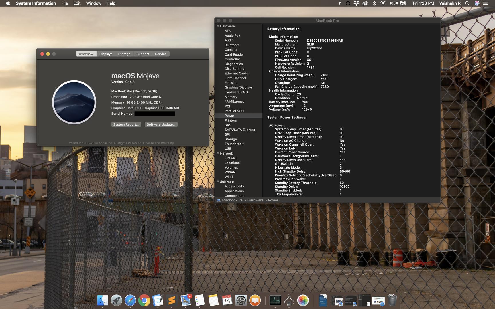Click the Apple menu logo

(8, 3)
